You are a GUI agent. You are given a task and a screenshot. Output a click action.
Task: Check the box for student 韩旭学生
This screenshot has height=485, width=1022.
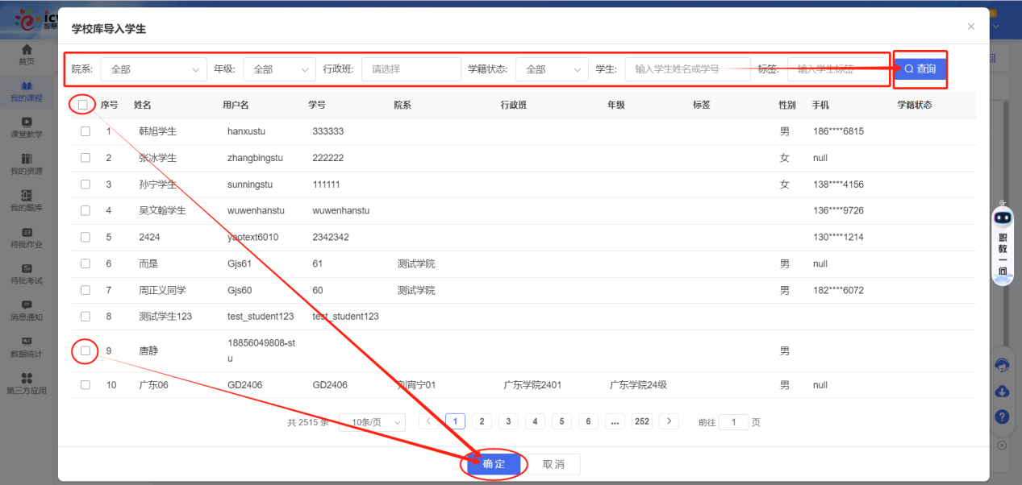coord(86,131)
